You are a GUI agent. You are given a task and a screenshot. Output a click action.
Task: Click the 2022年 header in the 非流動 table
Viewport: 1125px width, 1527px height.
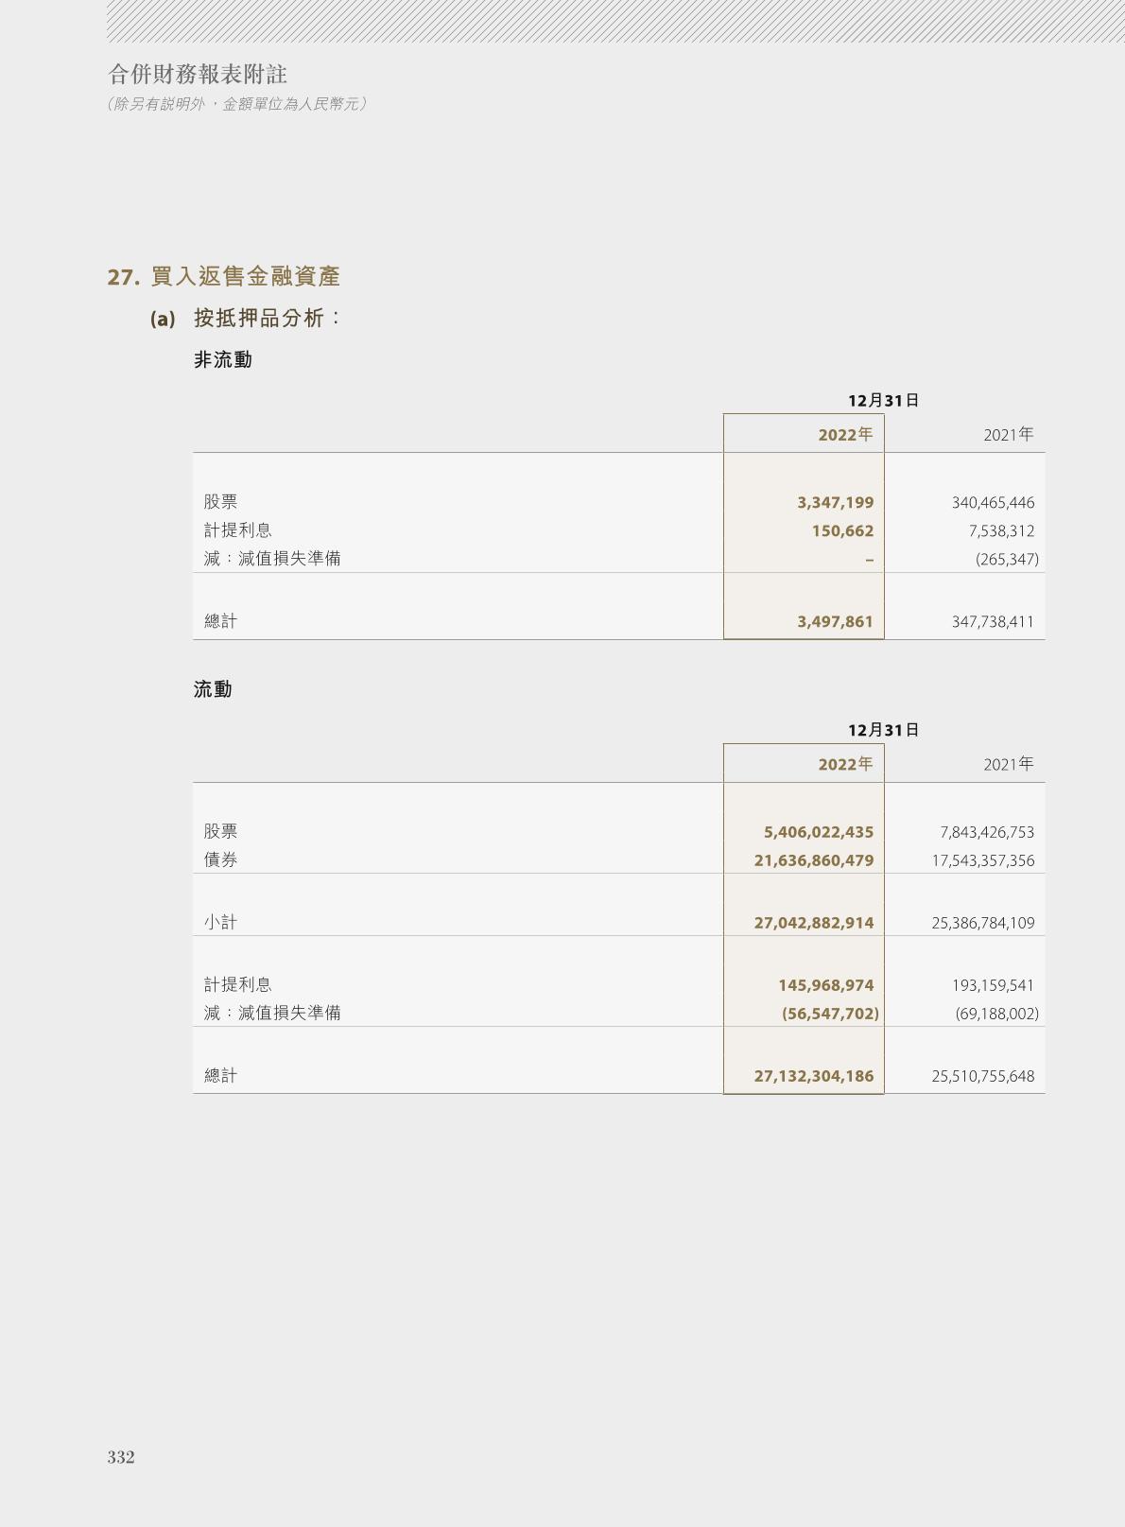click(x=845, y=435)
